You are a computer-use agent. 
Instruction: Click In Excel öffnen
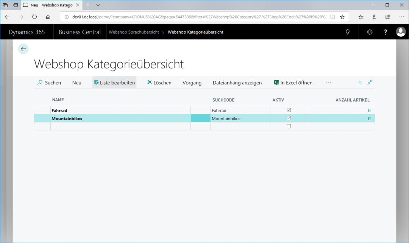pos(293,82)
